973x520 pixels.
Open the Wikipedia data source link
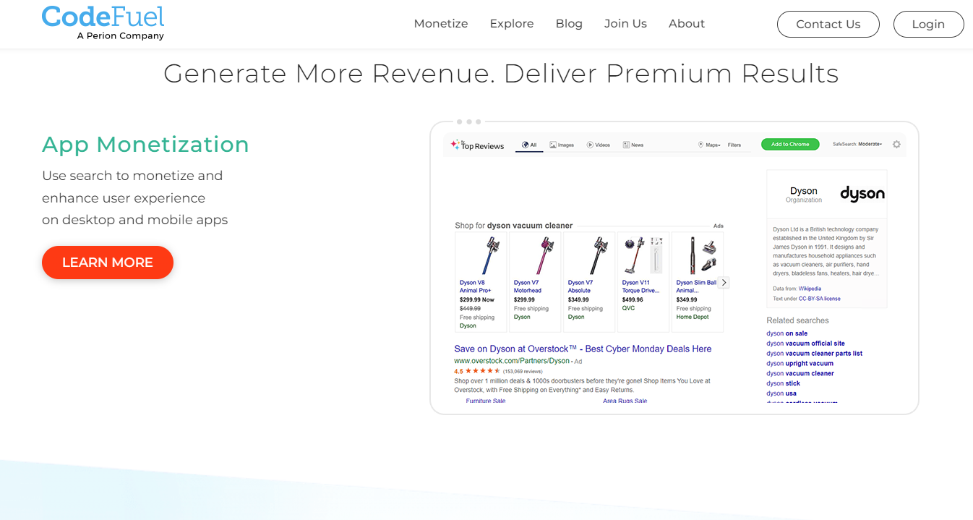(810, 289)
